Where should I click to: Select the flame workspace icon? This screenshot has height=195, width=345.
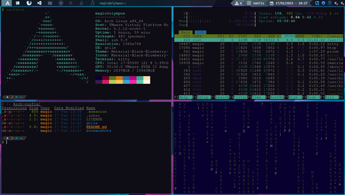(x=81, y=3)
